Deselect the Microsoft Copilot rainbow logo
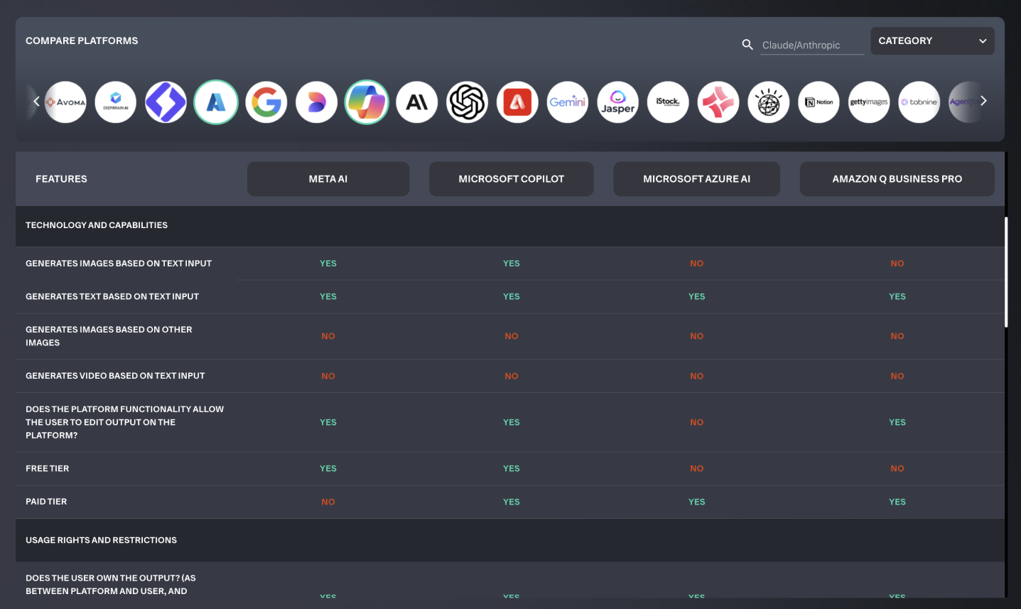Viewport: 1021px width, 609px height. pyautogui.click(x=367, y=102)
